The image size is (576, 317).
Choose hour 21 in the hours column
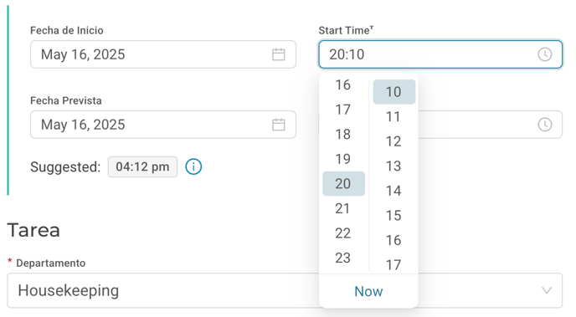pyautogui.click(x=343, y=208)
